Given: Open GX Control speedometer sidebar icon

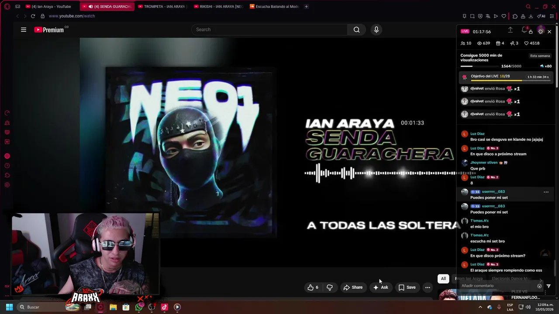Looking at the screenshot, I should tap(7, 113).
